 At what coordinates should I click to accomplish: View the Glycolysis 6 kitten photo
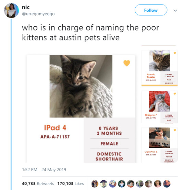160,138
